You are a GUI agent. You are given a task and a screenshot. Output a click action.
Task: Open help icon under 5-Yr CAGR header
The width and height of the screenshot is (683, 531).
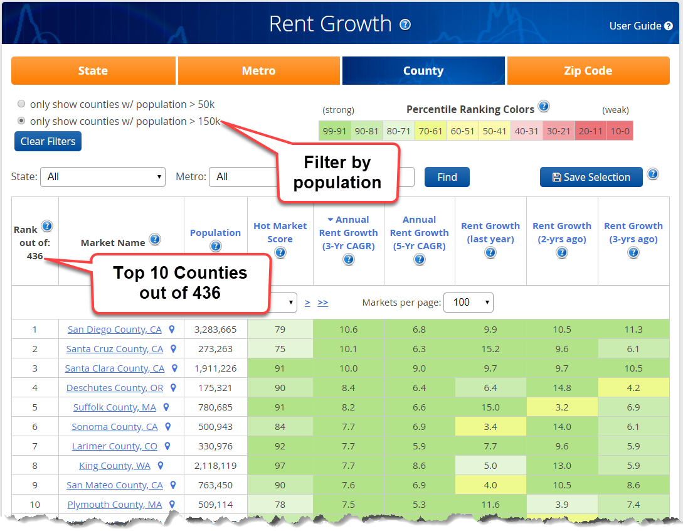[x=419, y=259]
